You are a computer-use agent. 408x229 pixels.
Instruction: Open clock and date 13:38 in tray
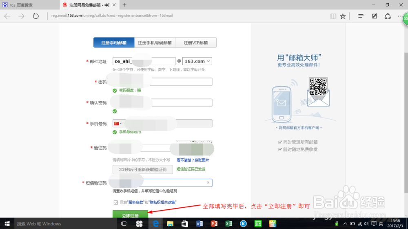(395, 224)
